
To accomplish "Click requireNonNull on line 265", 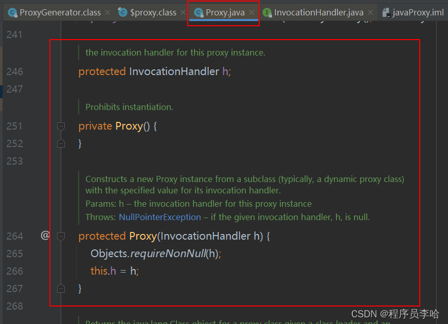I will pos(168,254).
